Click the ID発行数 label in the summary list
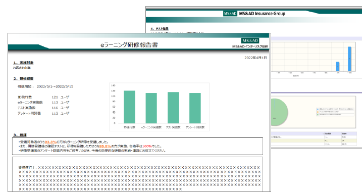Screen dimensions: 362x193 coord(25,97)
